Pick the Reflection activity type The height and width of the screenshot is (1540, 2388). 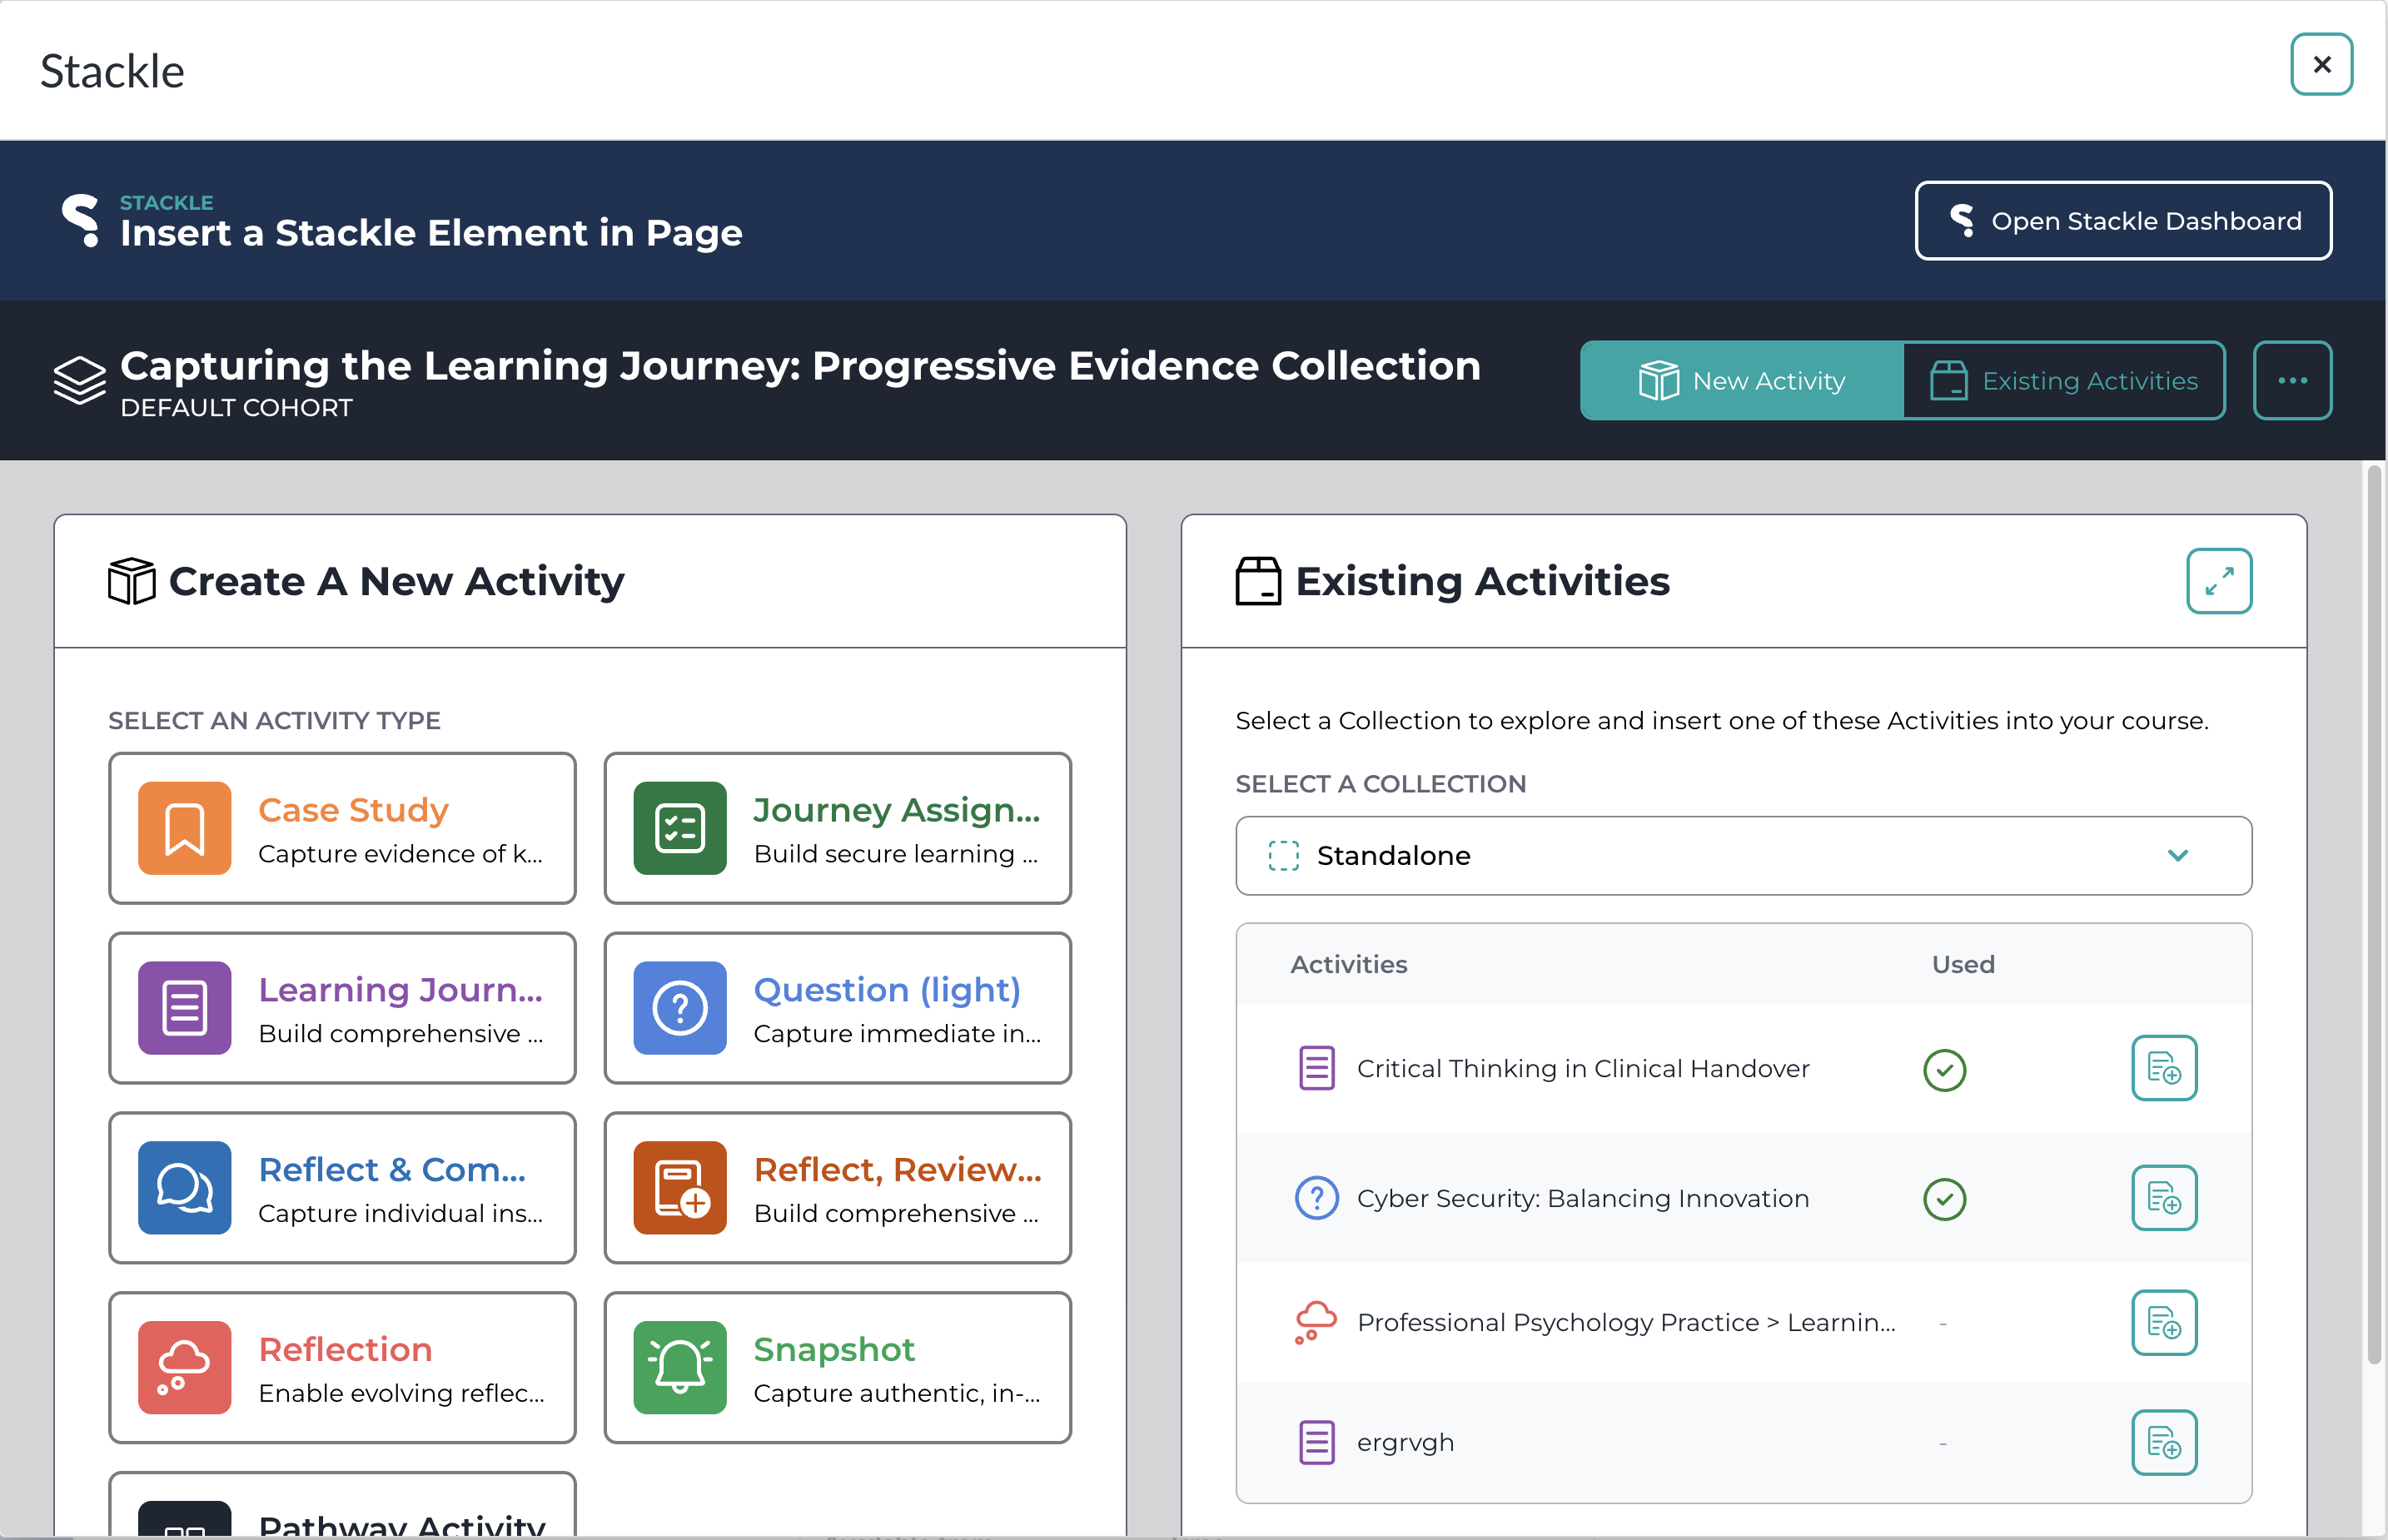[x=342, y=1368]
